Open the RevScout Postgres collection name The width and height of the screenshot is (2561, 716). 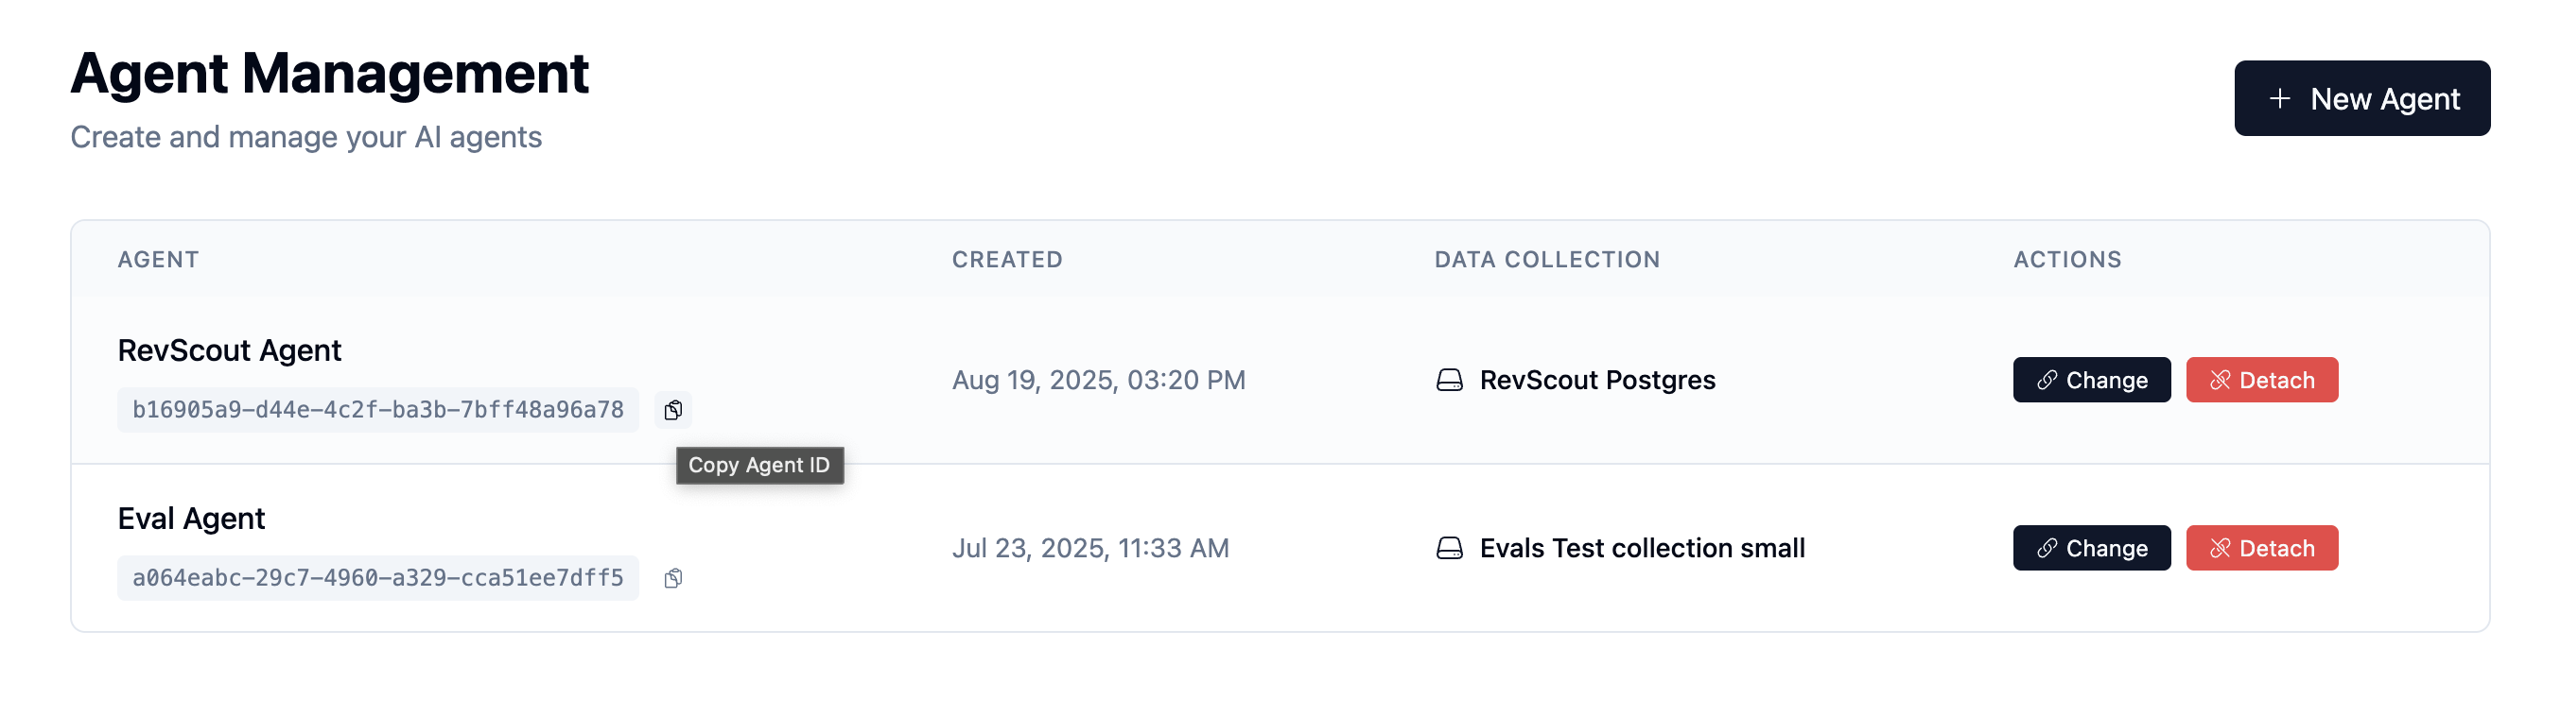point(1596,381)
